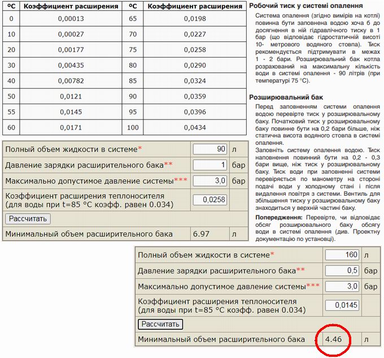Click the right Коэффициент расширения column header

[195, 6]
